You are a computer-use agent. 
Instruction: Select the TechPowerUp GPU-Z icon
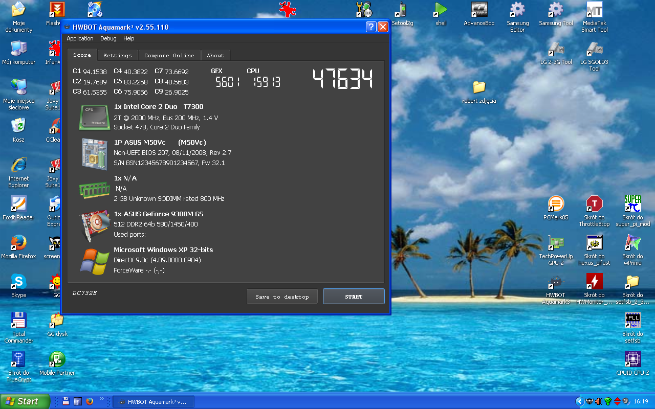(556, 250)
